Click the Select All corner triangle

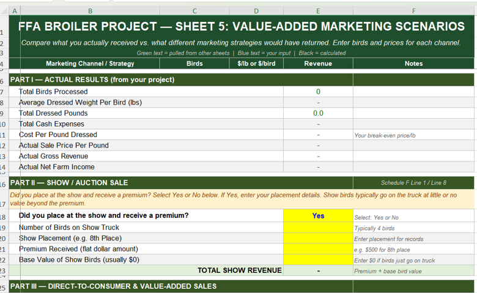click(4, 11)
